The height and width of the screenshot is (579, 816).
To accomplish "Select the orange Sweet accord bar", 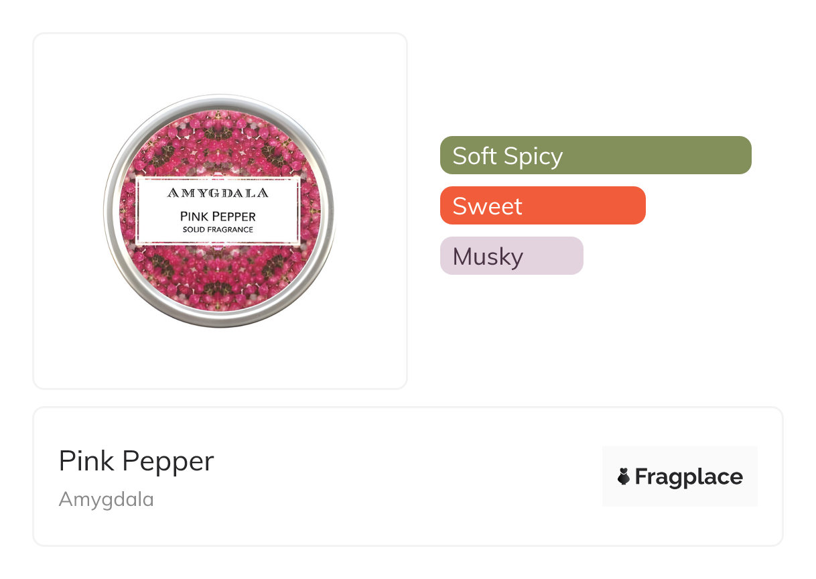I will pos(543,206).
